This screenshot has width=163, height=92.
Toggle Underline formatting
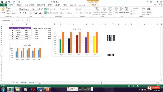26,13
